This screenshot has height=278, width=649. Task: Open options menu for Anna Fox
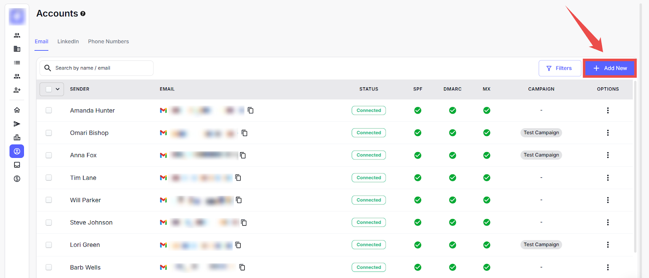pyautogui.click(x=608, y=155)
